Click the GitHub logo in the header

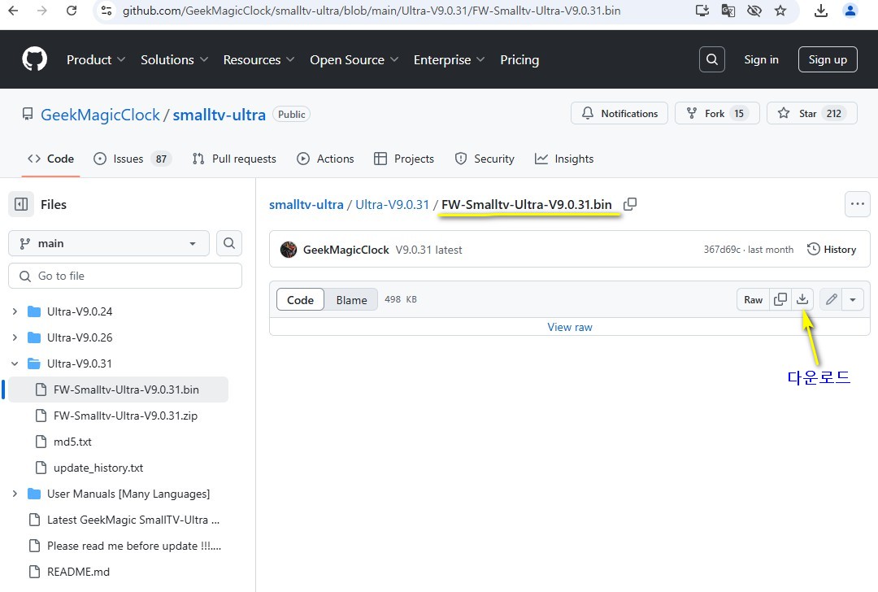(34, 59)
